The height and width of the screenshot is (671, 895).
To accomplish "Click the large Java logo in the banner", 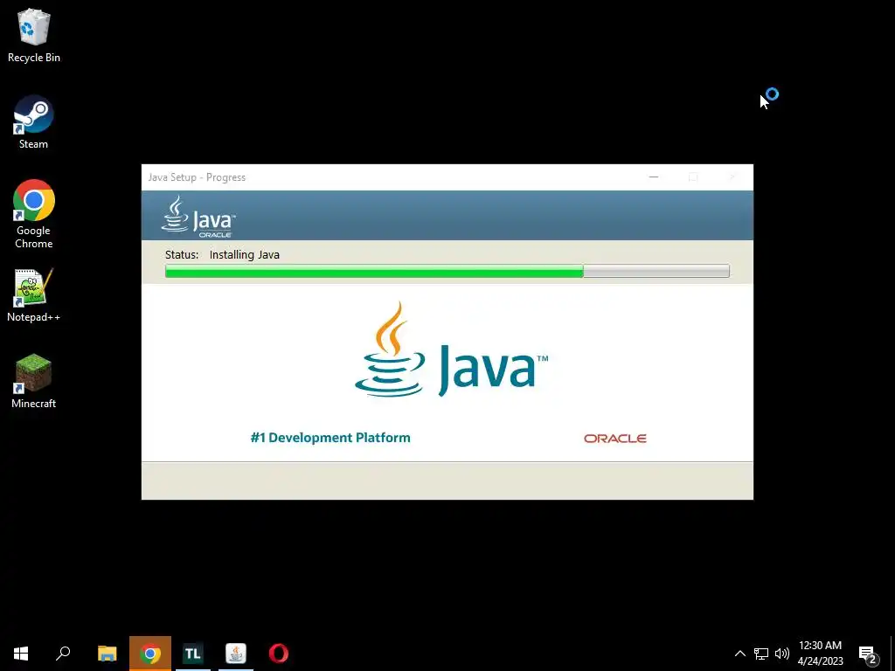I will click(451, 349).
